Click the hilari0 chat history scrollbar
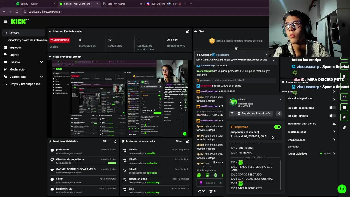The width and height of the screenshot is (350, 197). click(x=280, y=175)
